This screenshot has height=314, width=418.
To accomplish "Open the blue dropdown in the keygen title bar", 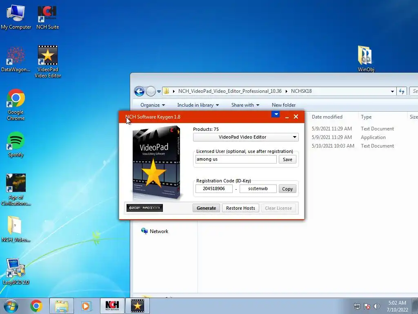I will point(276,114).
